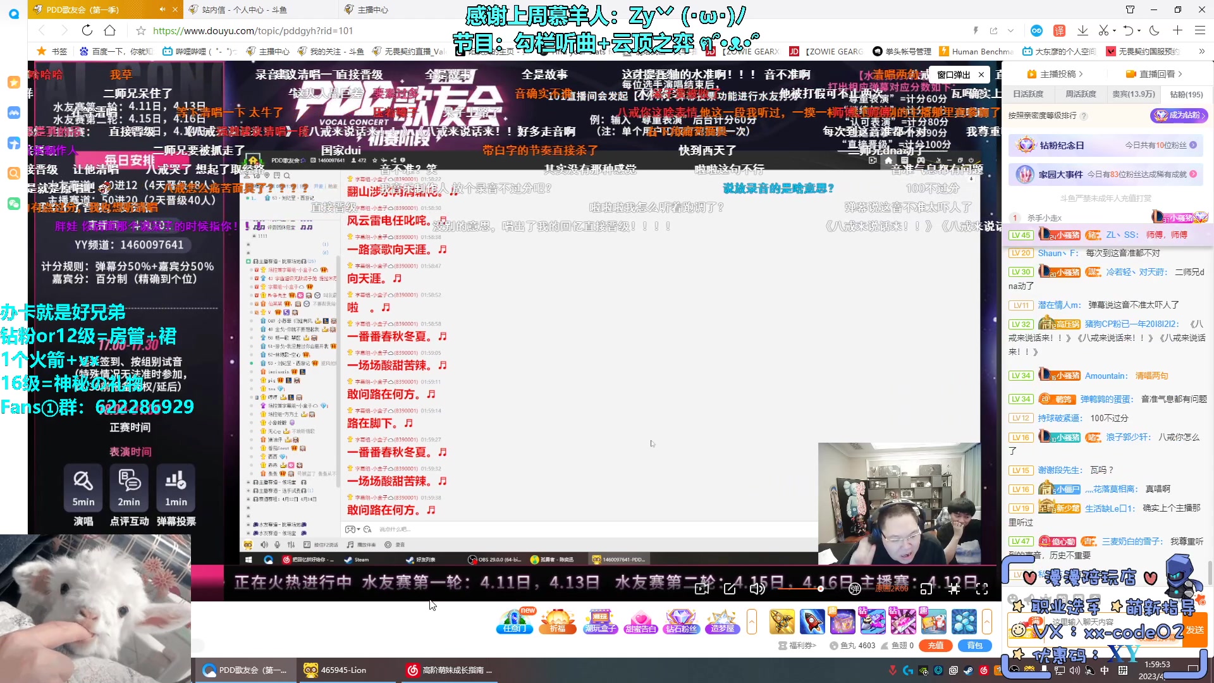Click the 5min 演唱 icon

83,487
